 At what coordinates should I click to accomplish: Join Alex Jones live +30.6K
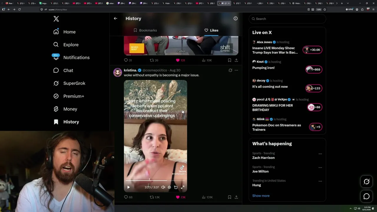point(312,50)
